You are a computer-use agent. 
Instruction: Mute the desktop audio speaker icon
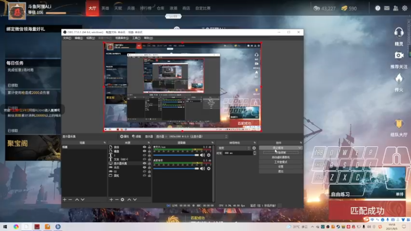(202, 168)
